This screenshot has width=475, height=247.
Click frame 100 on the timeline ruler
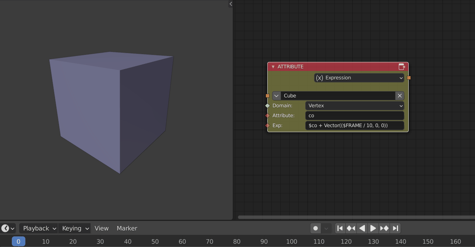point(292,241)
